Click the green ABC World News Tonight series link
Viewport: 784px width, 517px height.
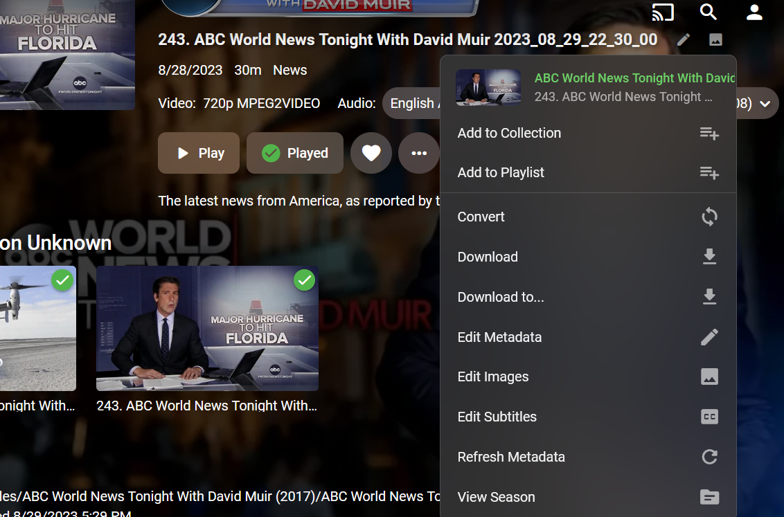(x=634, y=78)
